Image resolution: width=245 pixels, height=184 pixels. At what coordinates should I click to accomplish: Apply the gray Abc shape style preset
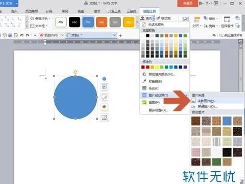[x=115, y=22]
